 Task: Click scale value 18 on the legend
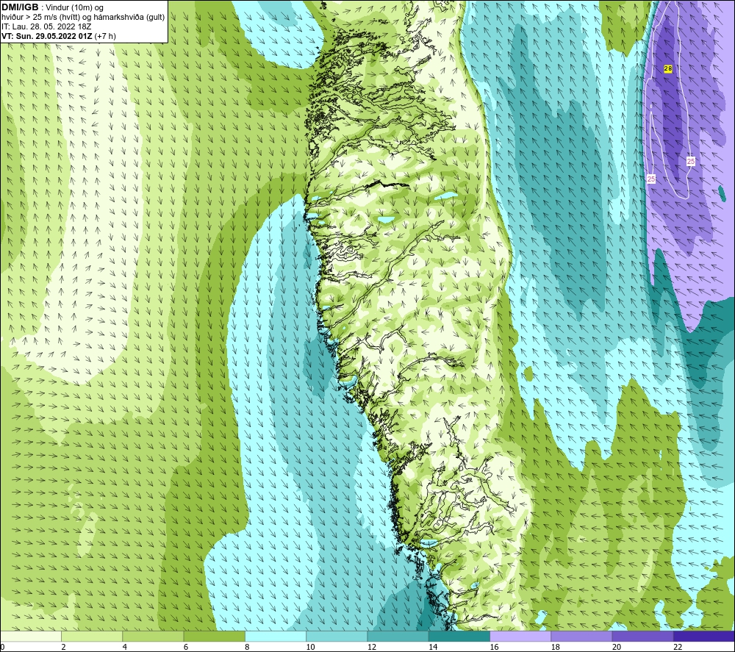point(555,647)
